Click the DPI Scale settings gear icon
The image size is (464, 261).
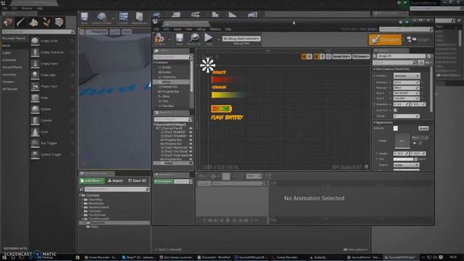(366, 167)
